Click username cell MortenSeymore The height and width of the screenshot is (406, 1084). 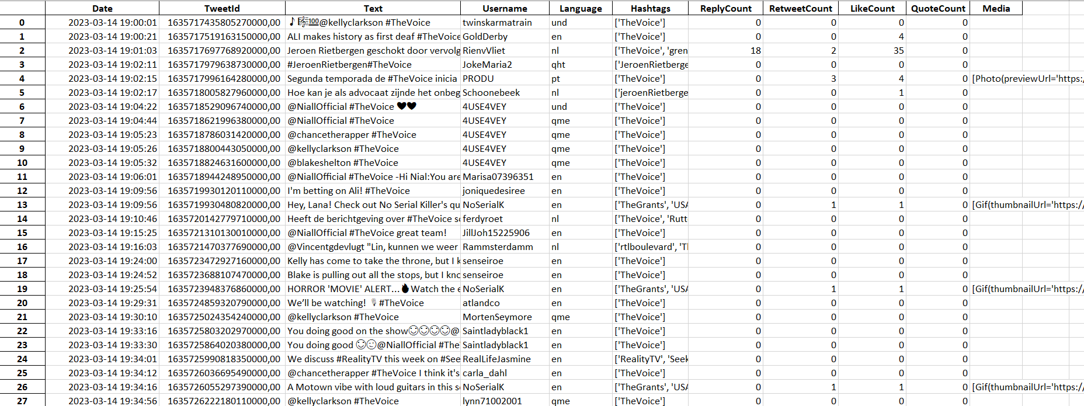click(x=505, y=317)
